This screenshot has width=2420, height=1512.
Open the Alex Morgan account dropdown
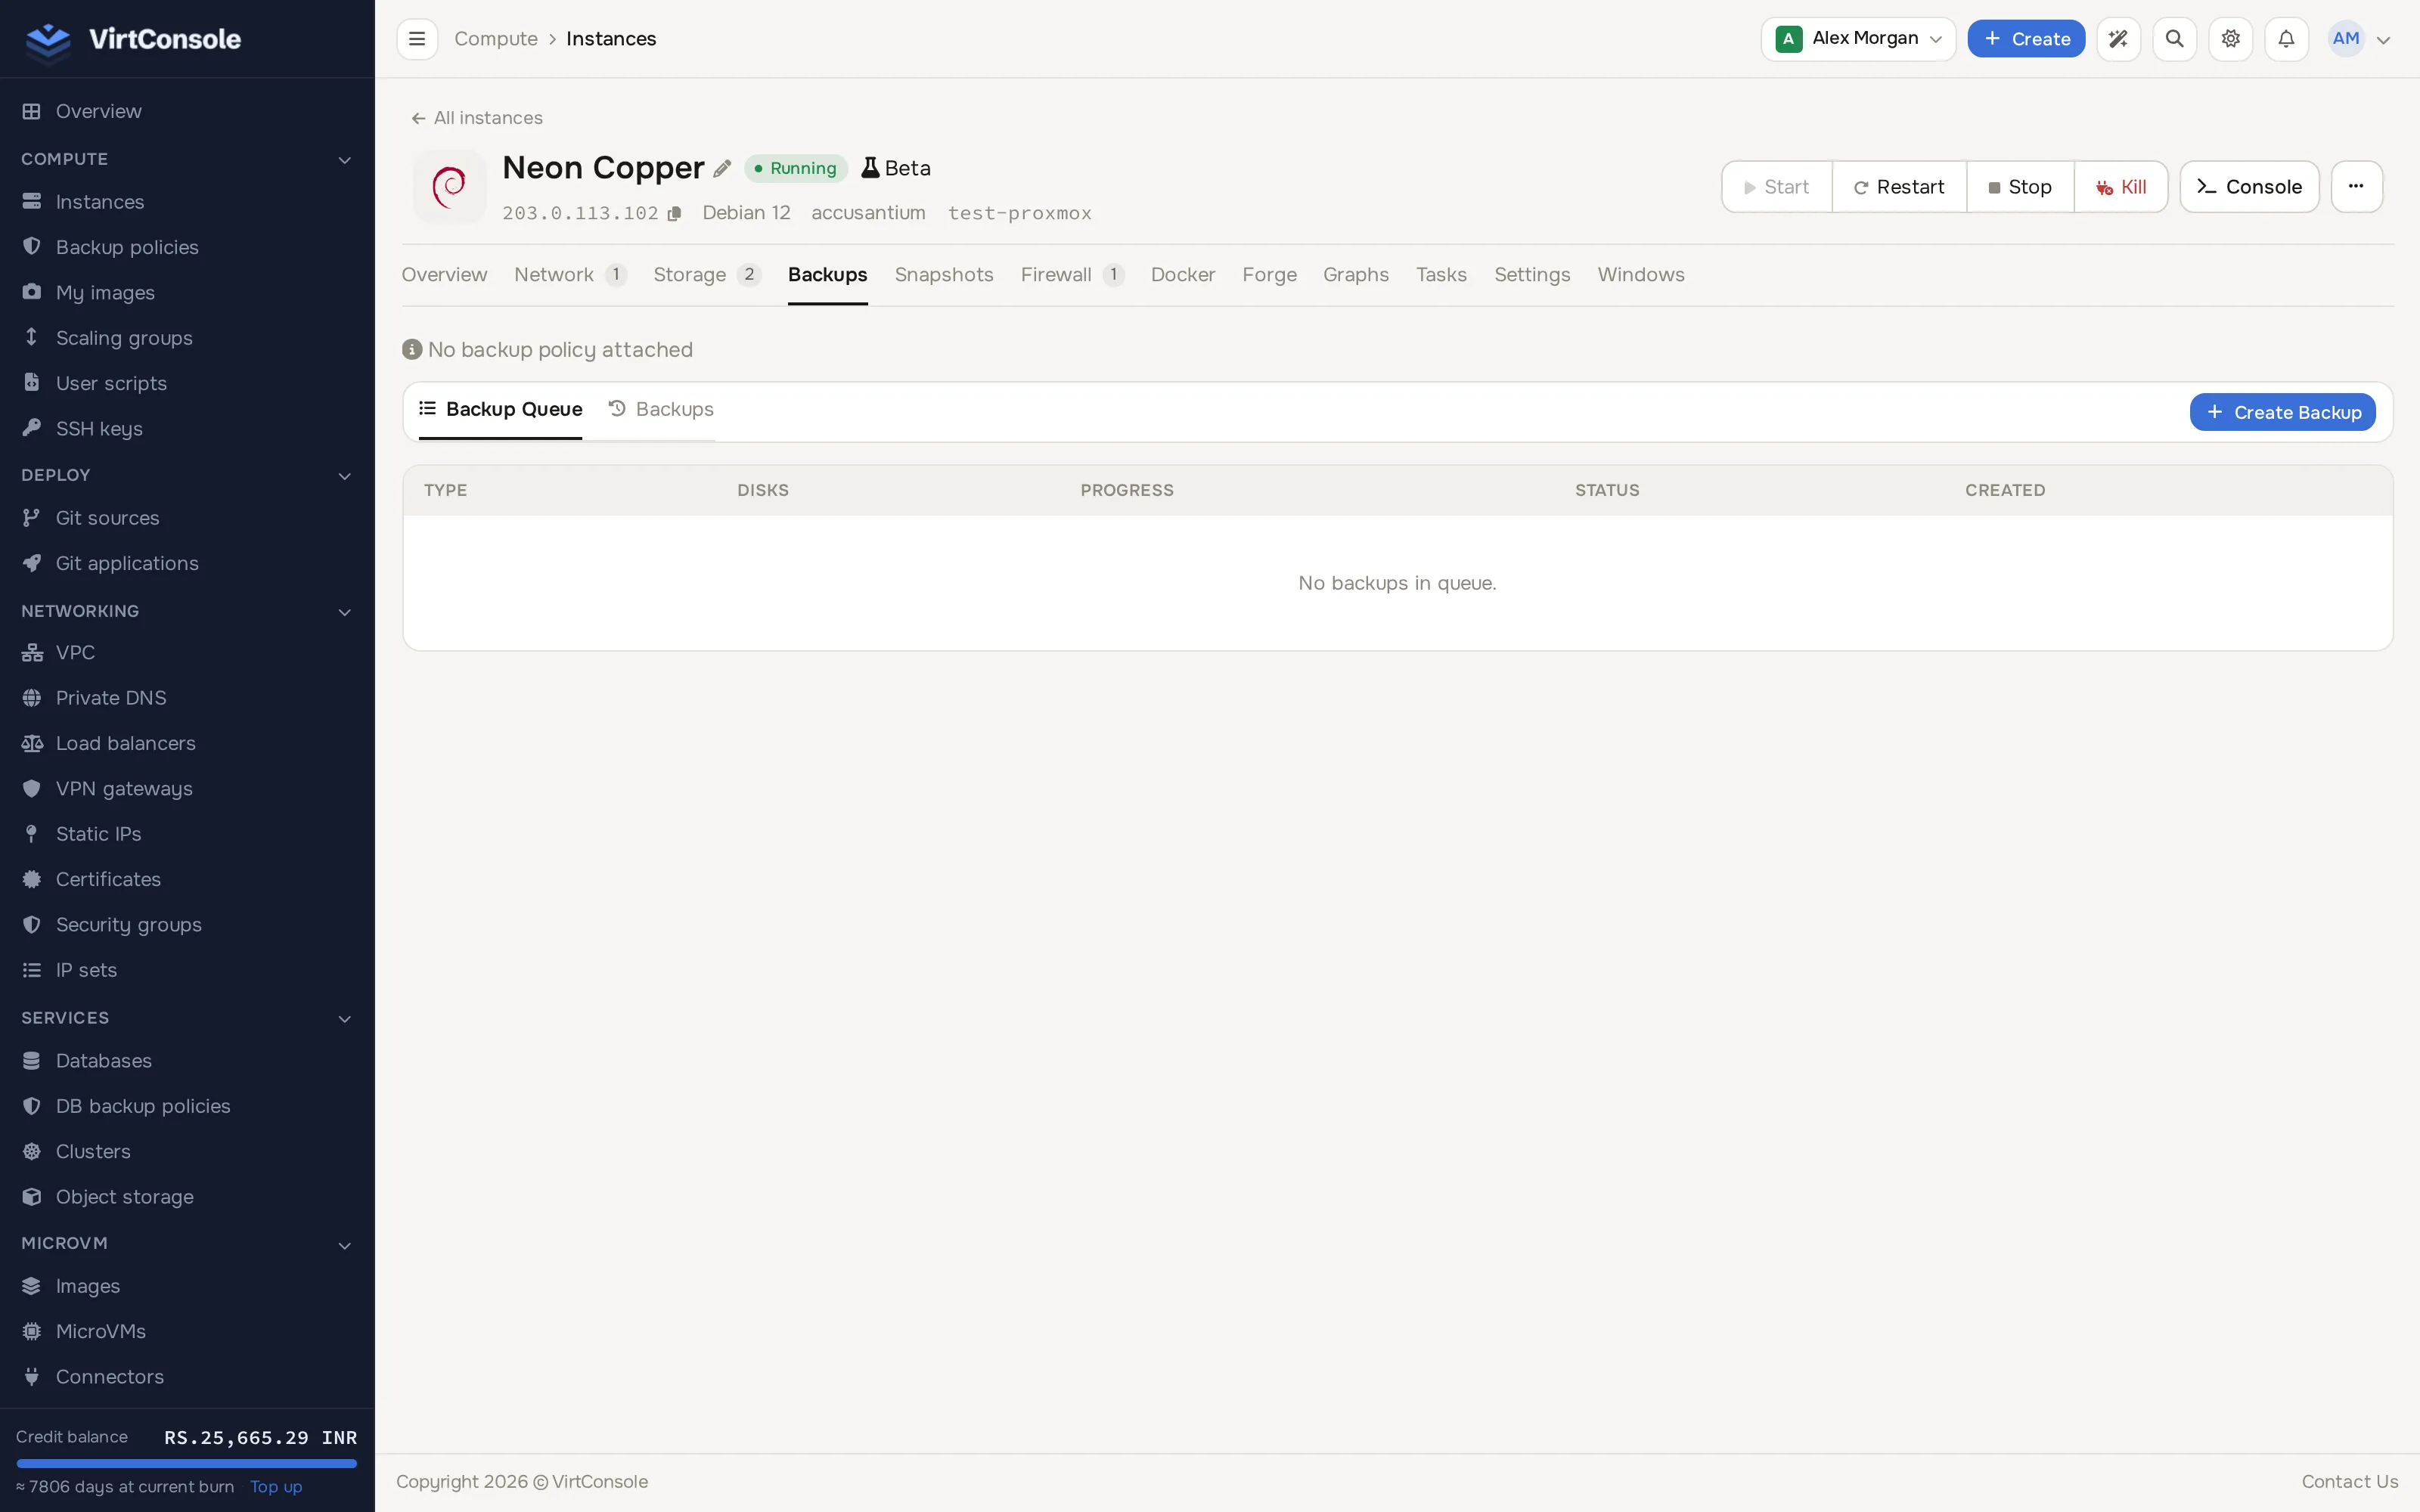1857,39
